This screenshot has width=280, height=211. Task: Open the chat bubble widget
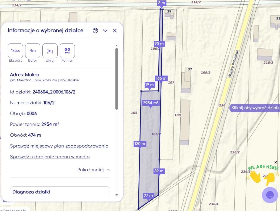click(270, 195)
